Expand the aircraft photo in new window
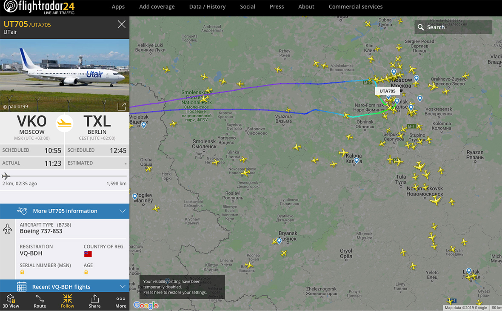Viewport: 502px width, 311px height. (x=122, y=107)
